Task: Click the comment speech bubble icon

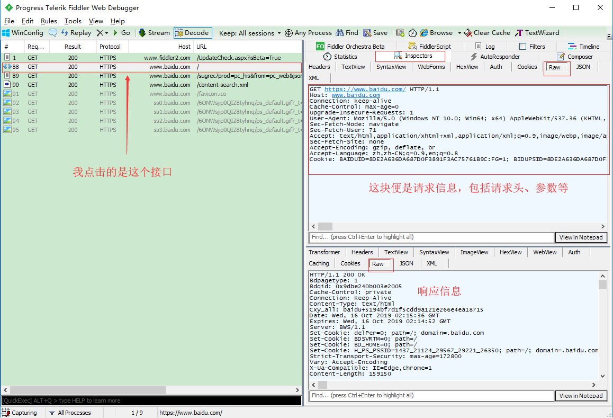Action: click(53, 33)
